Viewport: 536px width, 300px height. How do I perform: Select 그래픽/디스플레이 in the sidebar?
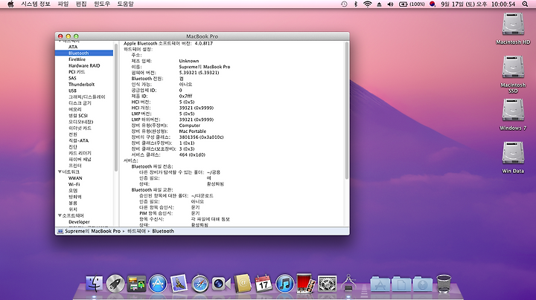pos(87,97)
